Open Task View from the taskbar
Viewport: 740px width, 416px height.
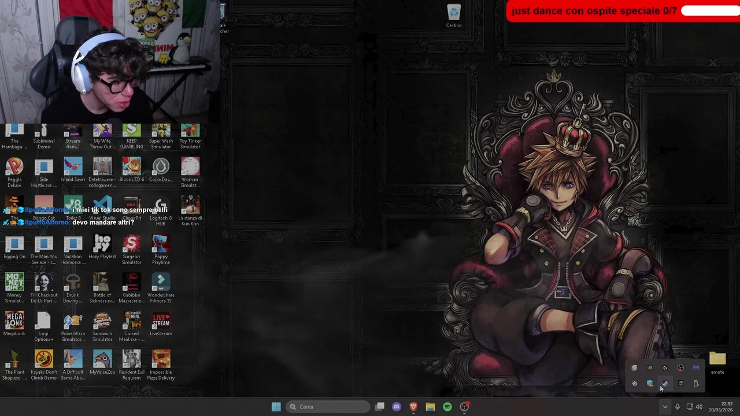[x=380, y=407]
